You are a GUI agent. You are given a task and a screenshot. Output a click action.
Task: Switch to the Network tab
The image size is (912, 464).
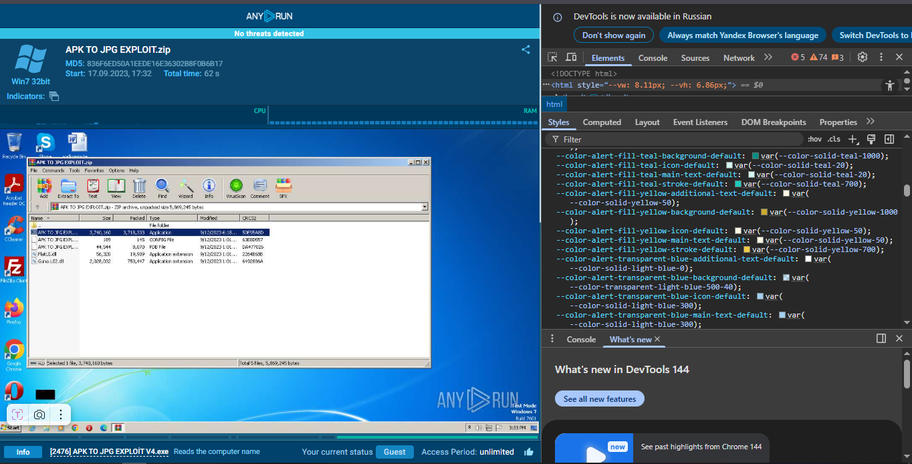(739, 58)
